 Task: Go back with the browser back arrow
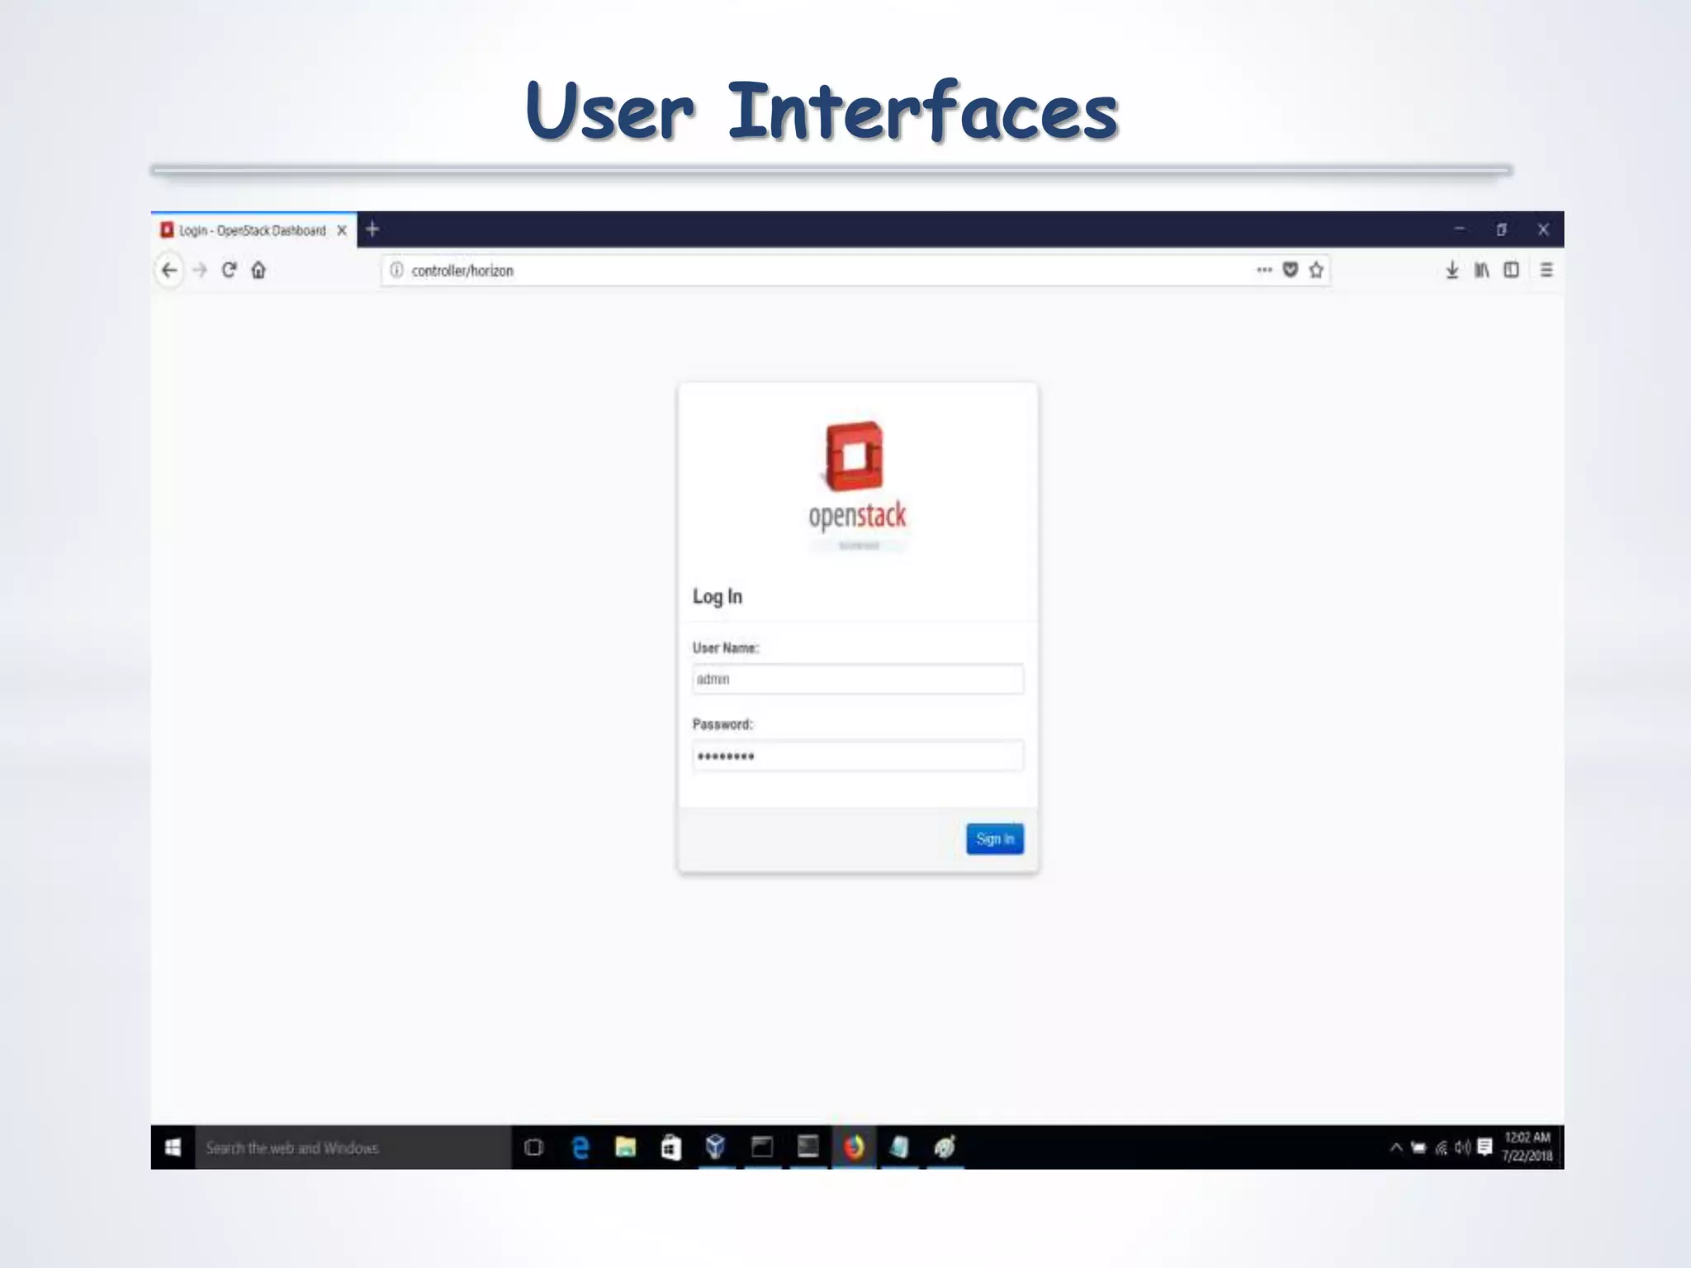click(169, 270)
